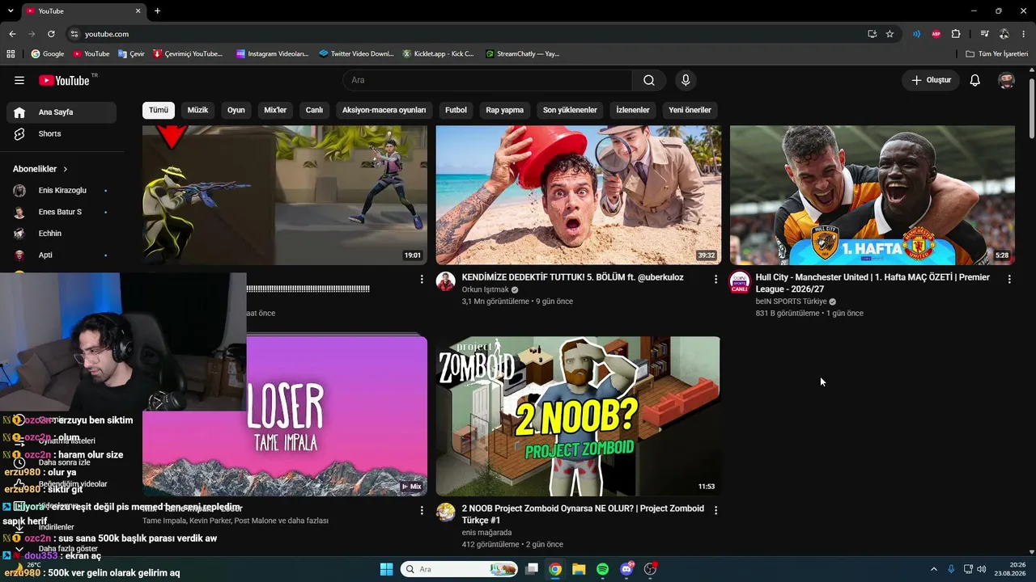The height and width of the screenshot is (582, 1036).
Task: Open enis mağarada channel avatar
Action: pos(446,512)
